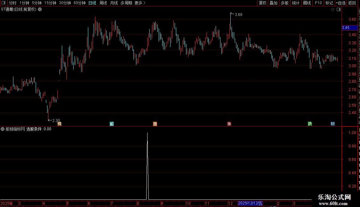Select the 5分钟 period

click(37, 3)
